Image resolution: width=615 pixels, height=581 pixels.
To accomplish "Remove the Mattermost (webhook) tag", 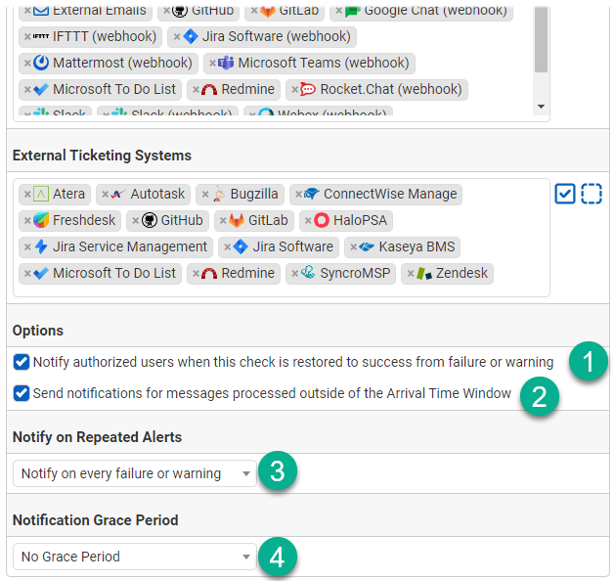I will pyautogui.click(x=27, y=64).
